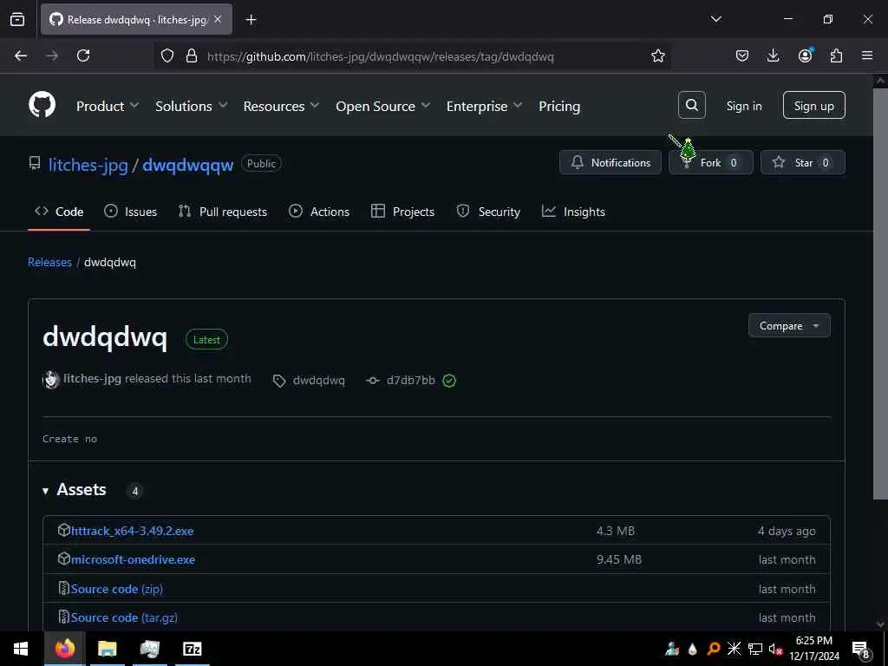888x666 pixels.
Task: Star the dwqdwqqw repository
Action: (x=802, y=162)
